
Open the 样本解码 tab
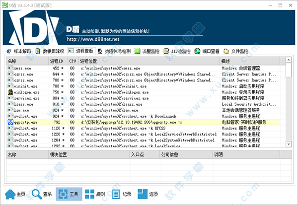pos(19,51)
